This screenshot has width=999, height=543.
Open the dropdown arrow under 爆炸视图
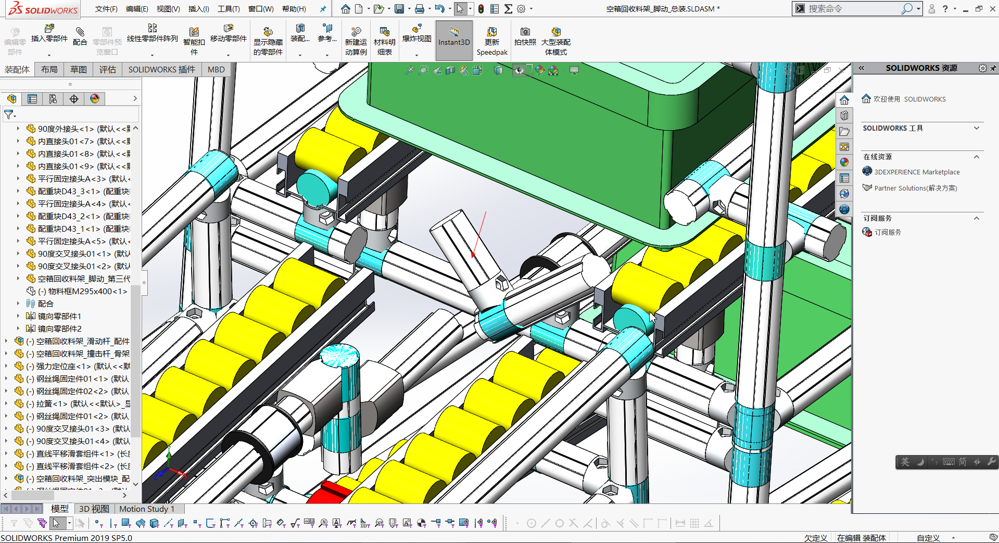pyautogui.click(x=416, y=55)
